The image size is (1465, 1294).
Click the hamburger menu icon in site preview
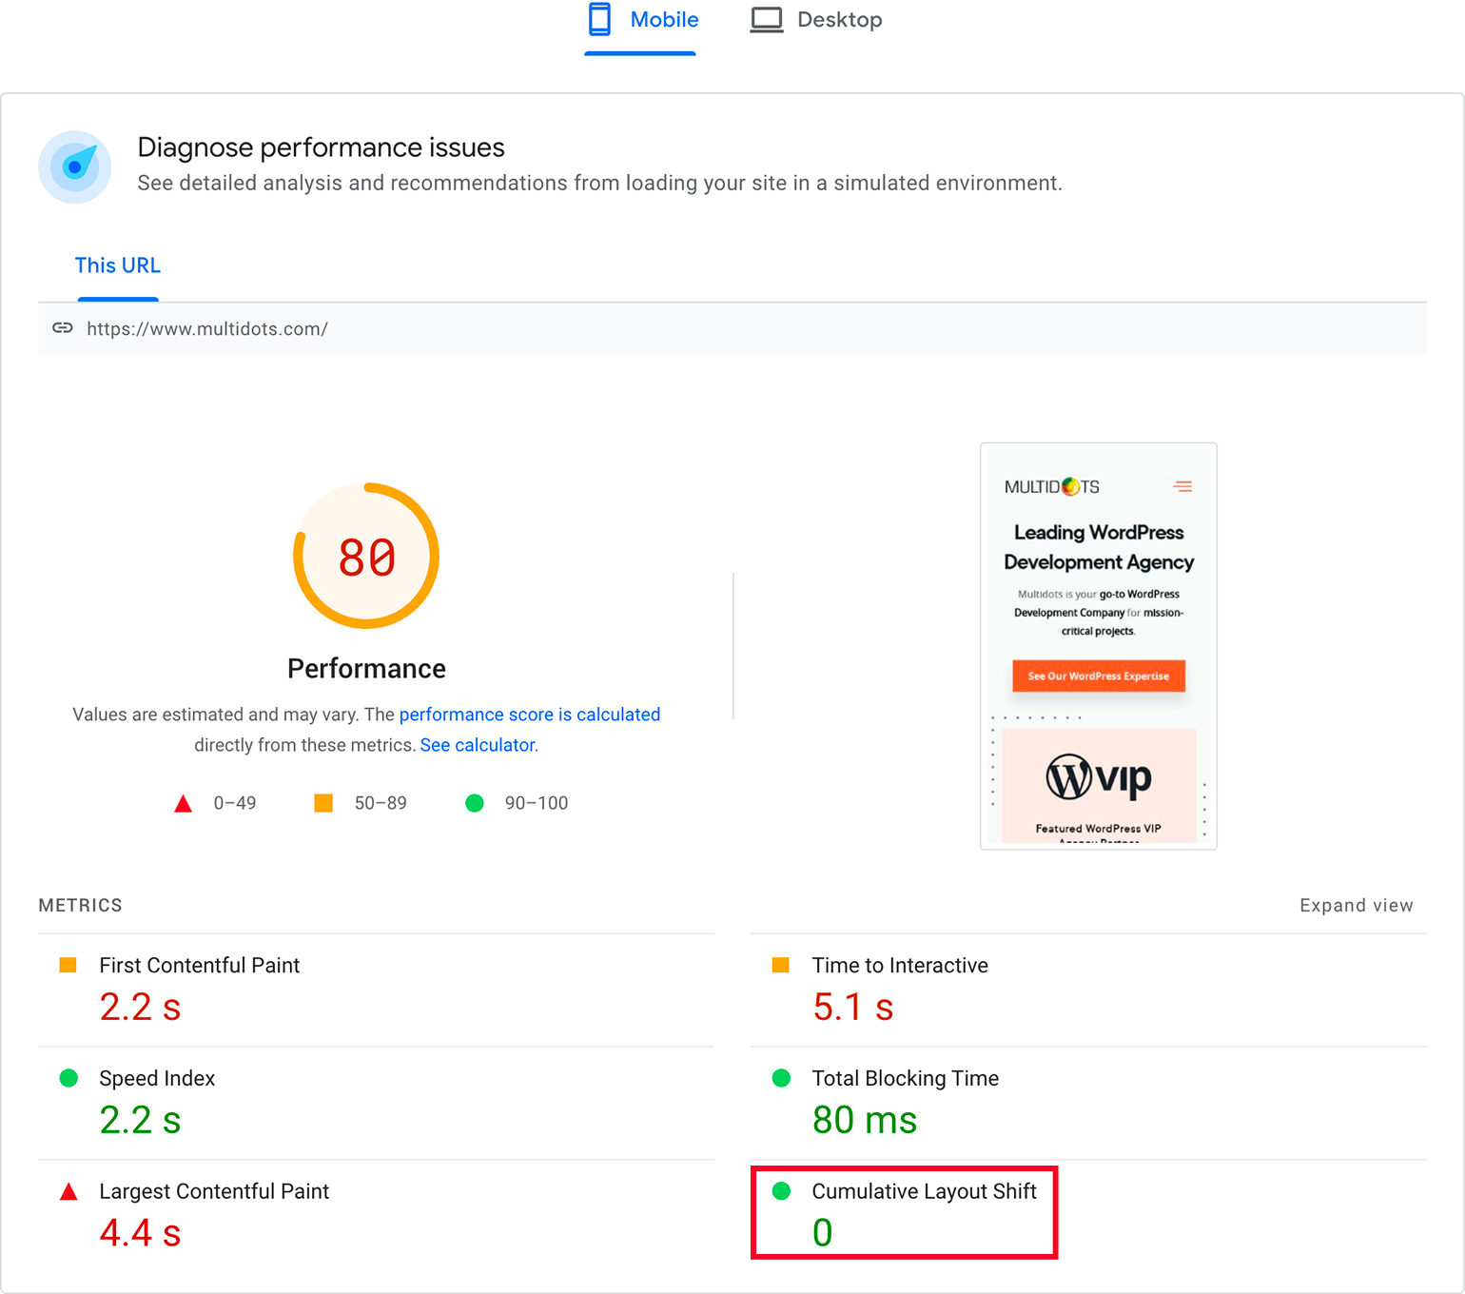tap(1182, 486)
